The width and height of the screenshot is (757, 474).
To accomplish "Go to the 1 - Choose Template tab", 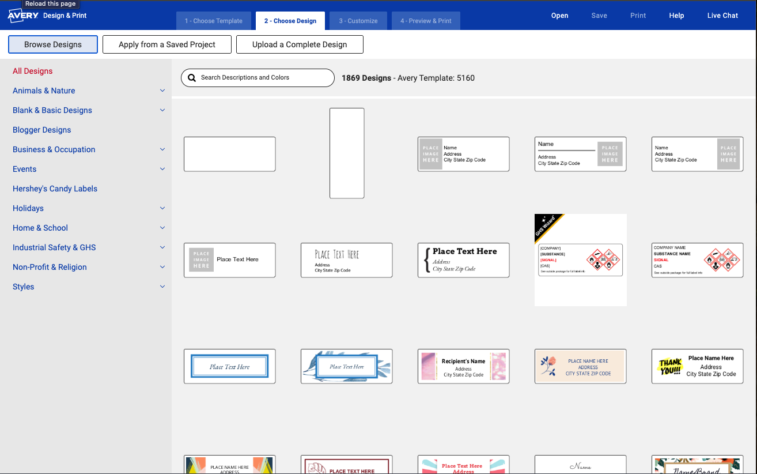I will 214,21.
